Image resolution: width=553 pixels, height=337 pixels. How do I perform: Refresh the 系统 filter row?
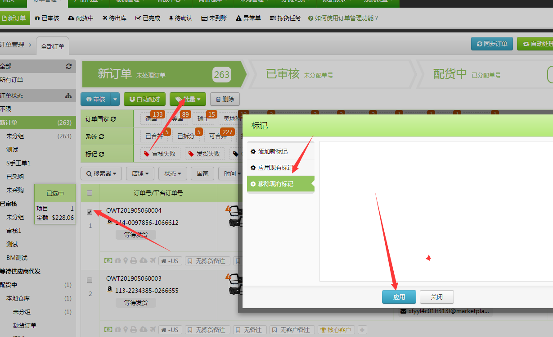pos(102,137)
